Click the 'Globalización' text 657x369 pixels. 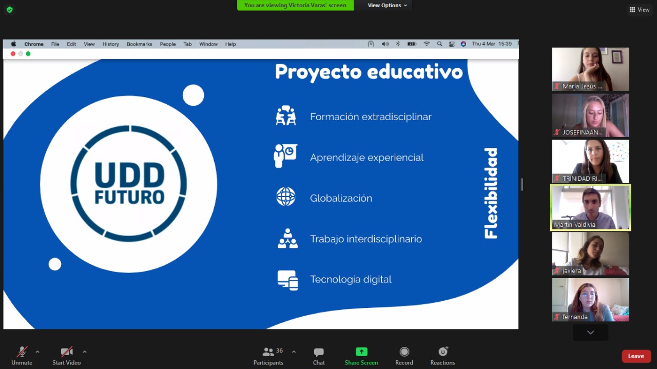[341, 198]
